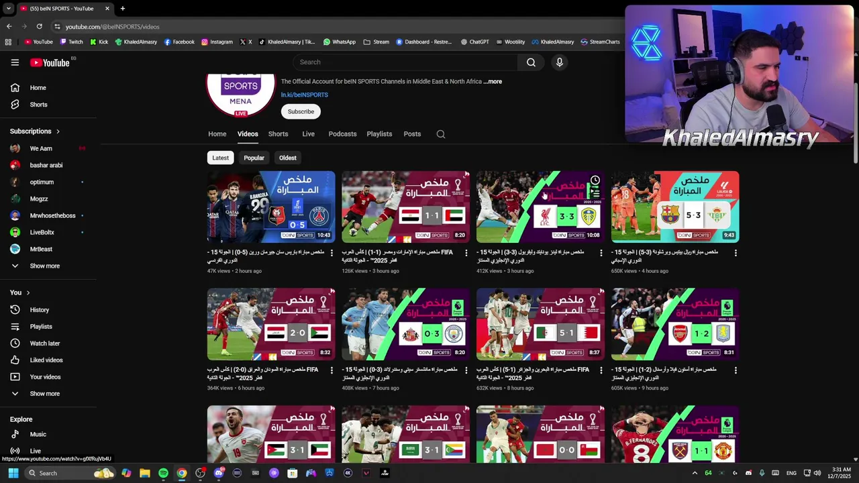Search within channel using magnifier icon
The image size is (859, 483).
click(441, 134)
